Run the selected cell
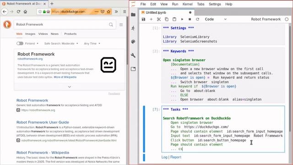This screenshot has height=165, width=293. (x=182, y=19)
